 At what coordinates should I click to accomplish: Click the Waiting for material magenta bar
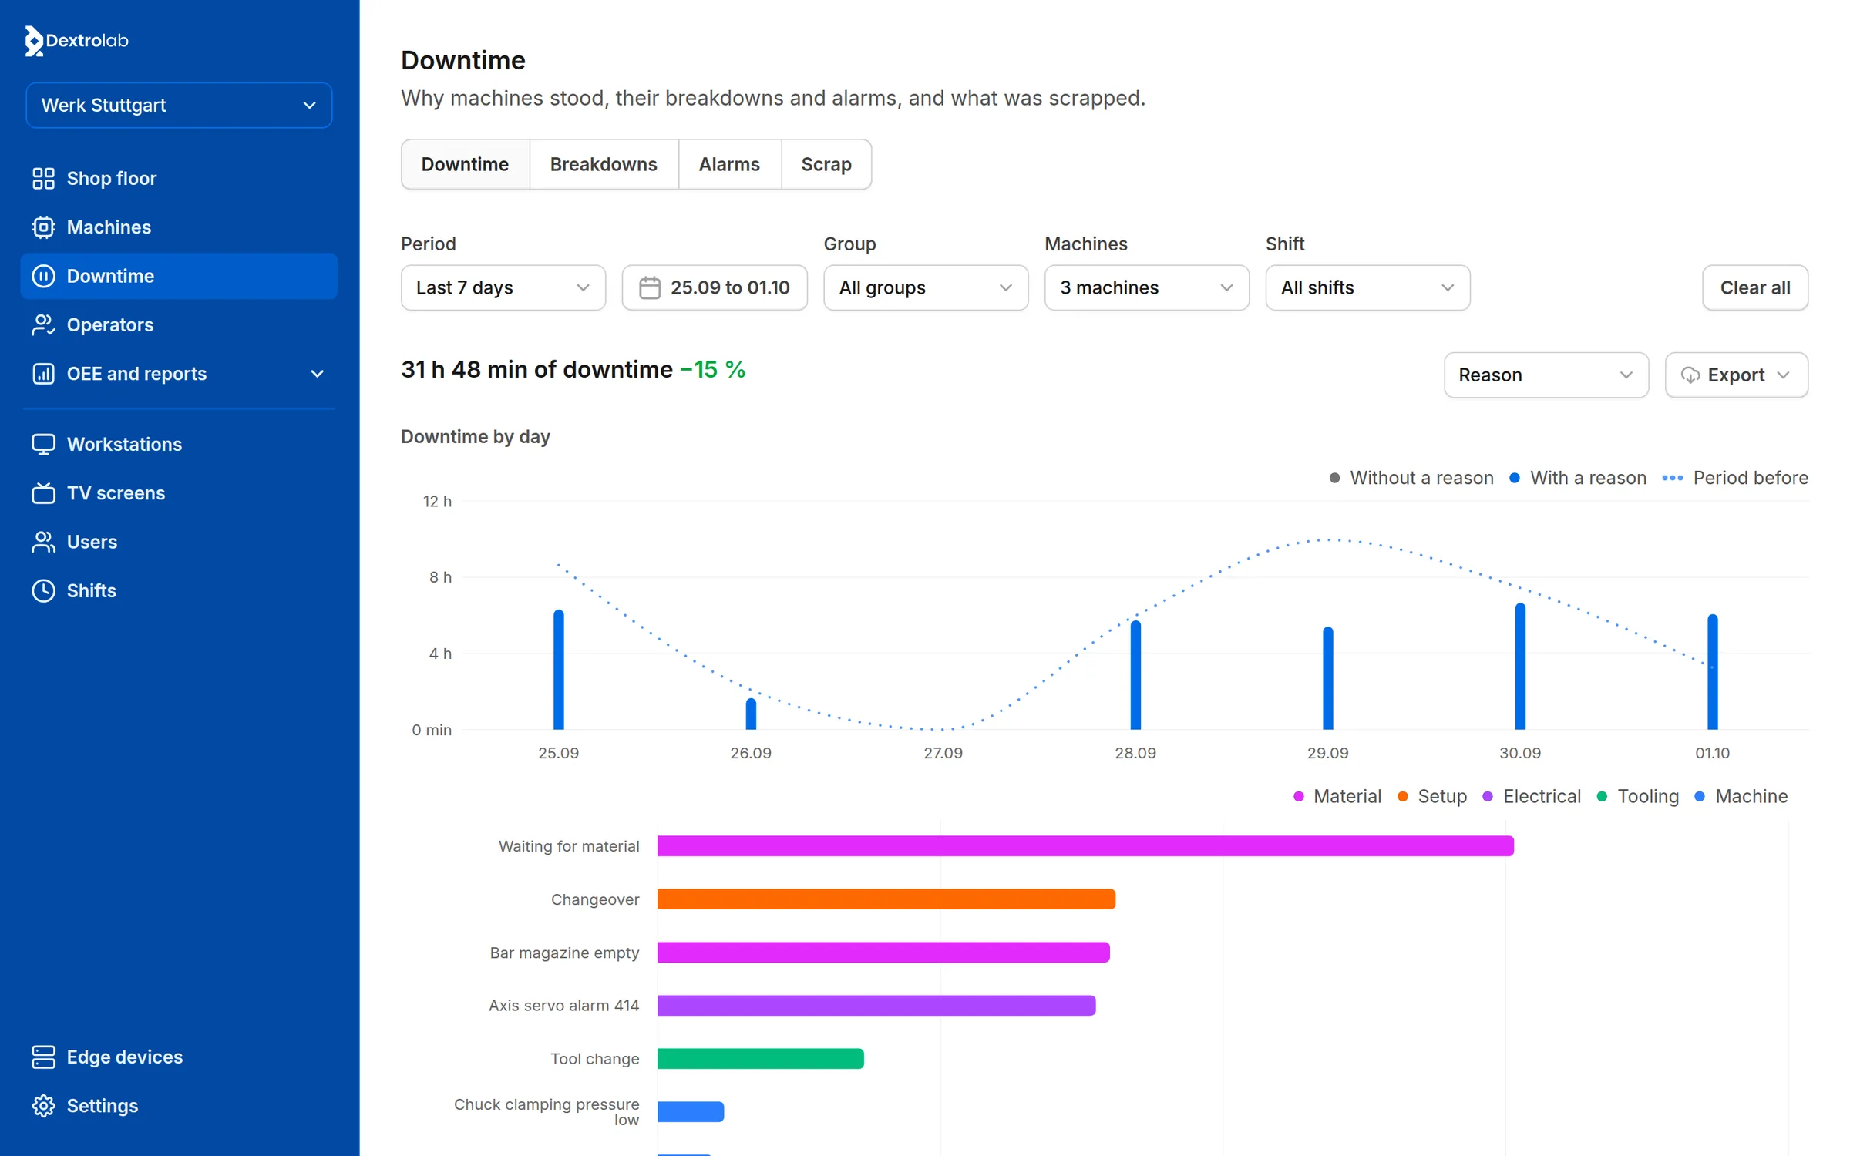(1085, 846)
